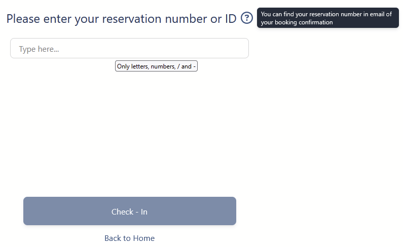403x247 pixels.
Task: Click the 'Only letters, numbers' hint box
Action: pos(156,66)
